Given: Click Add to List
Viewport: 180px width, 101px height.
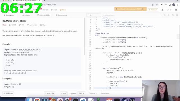Looking at the screenshot, I should pos(32,25).
